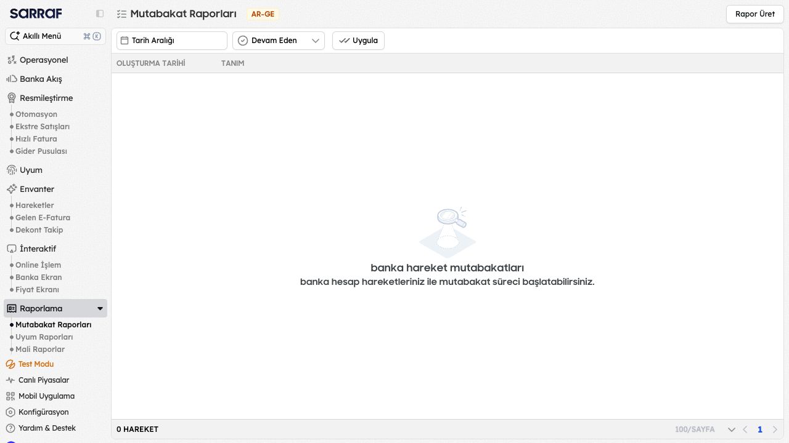
Task: Open the İnteraktif screen icon
Action: click(x=12, y=249)
